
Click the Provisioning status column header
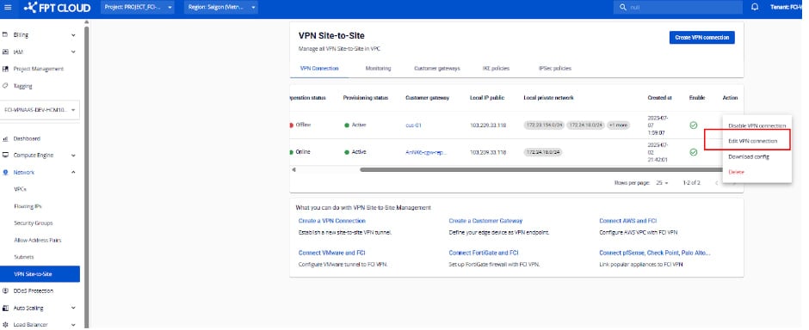click(365, 98)
